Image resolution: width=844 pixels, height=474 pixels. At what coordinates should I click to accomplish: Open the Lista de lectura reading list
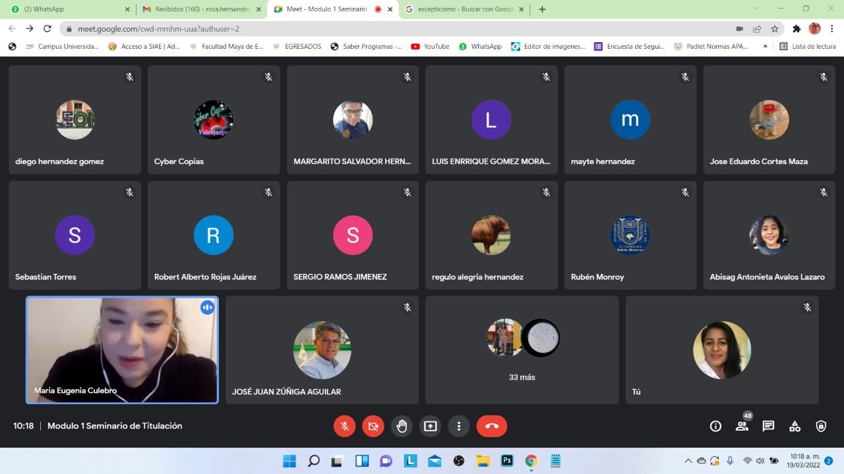coord(808,47)
